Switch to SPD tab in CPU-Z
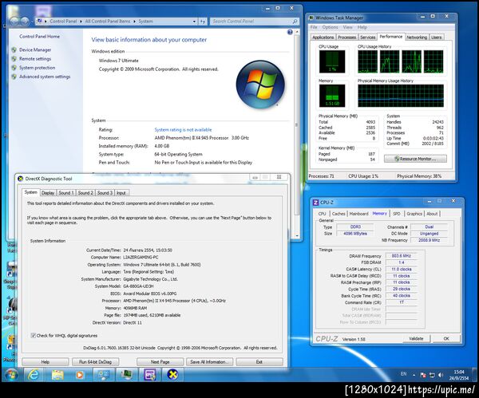Image resolution: width=479 pixels, height=398 pixels. click(397, 214)
